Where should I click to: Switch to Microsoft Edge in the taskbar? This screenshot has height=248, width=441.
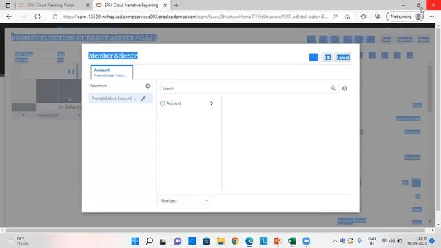(249, 241)
